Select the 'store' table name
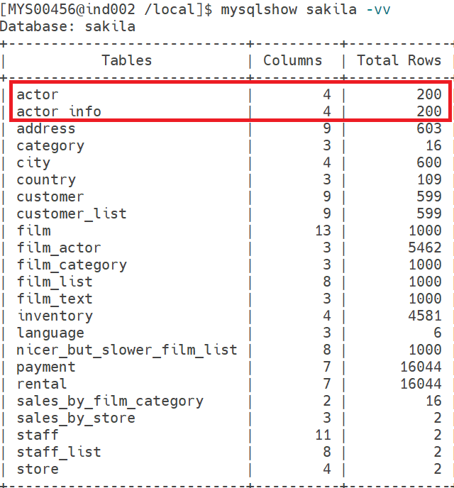 [x=38, y=469]
